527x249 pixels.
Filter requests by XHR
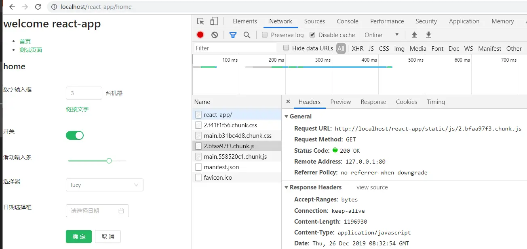click(358, 48)
